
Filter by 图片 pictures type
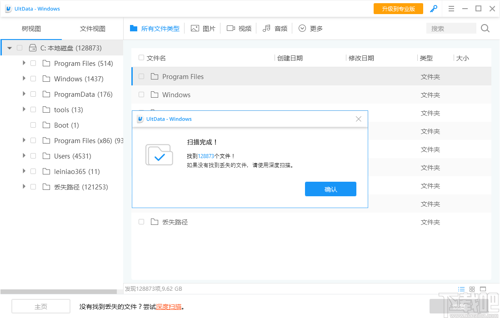coord(203,28)
